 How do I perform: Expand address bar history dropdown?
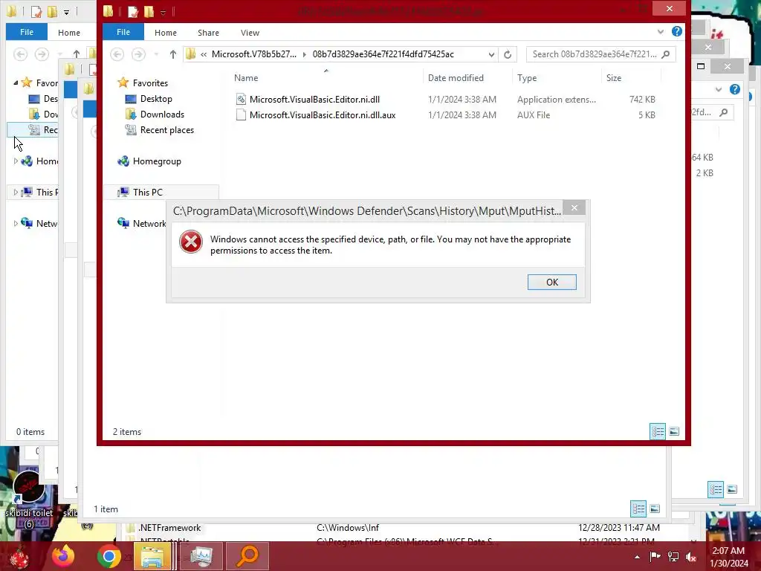coord(491,54)
